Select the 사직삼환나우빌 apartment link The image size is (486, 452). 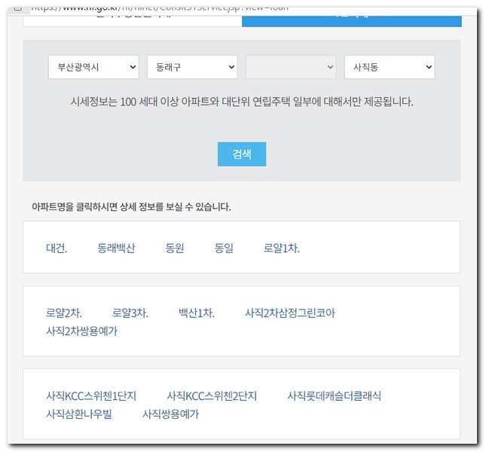pos(78,414)
